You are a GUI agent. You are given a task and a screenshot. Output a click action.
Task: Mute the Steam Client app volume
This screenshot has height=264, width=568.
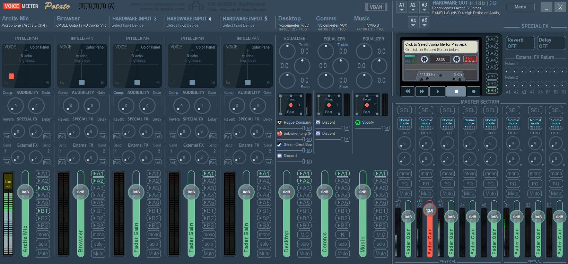coord(308,150)
